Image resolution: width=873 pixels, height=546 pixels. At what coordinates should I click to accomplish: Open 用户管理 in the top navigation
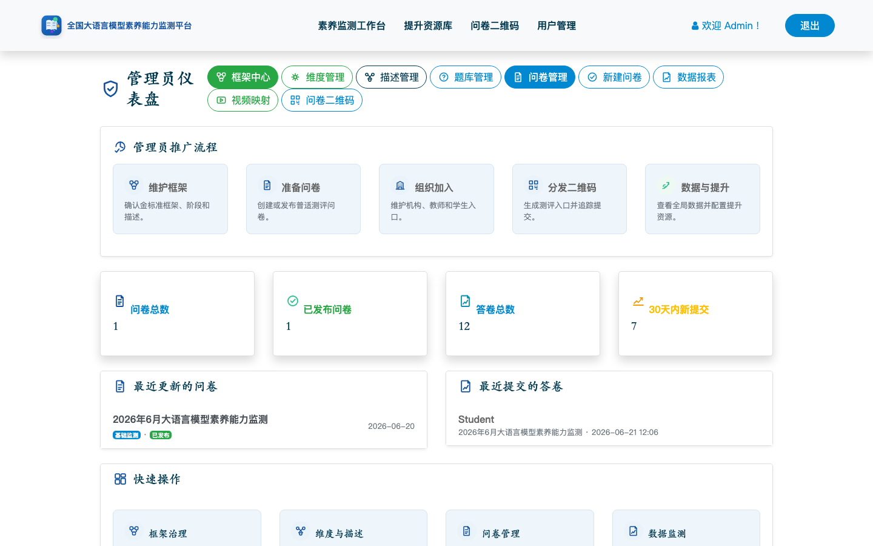coord(557,25)
